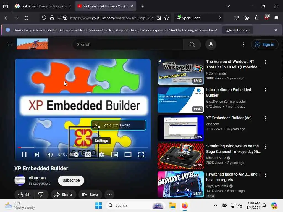Screen dimensions: 283x212
Task: Open Windows Start menu
Action: 99,205
